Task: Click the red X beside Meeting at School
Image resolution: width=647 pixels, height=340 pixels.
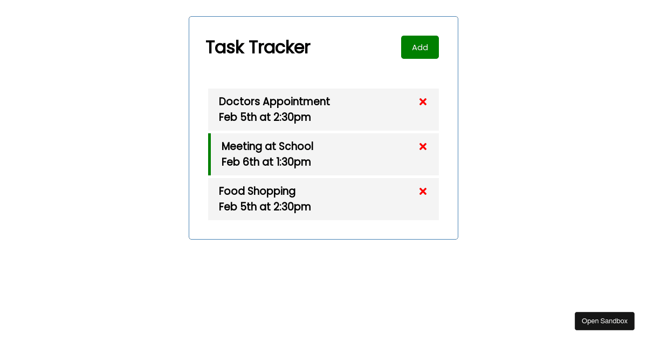Action: point(423,146)
